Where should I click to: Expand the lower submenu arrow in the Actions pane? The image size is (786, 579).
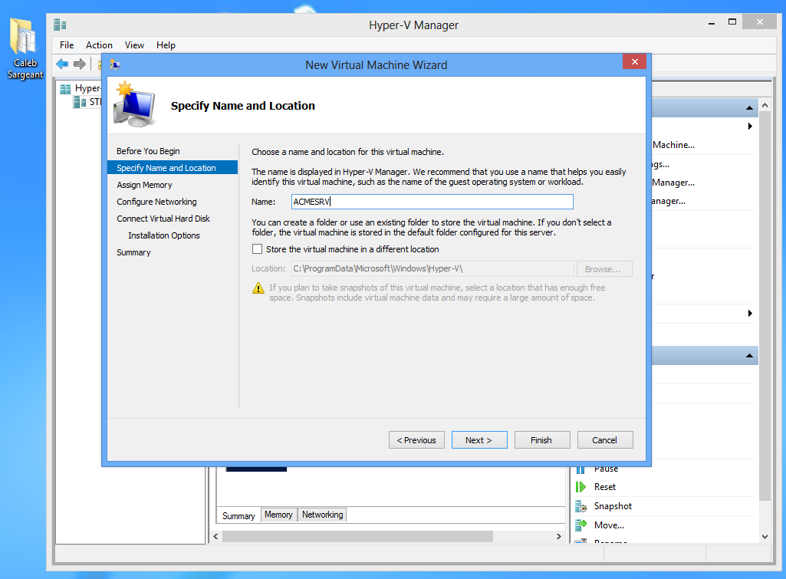(750, 314)
